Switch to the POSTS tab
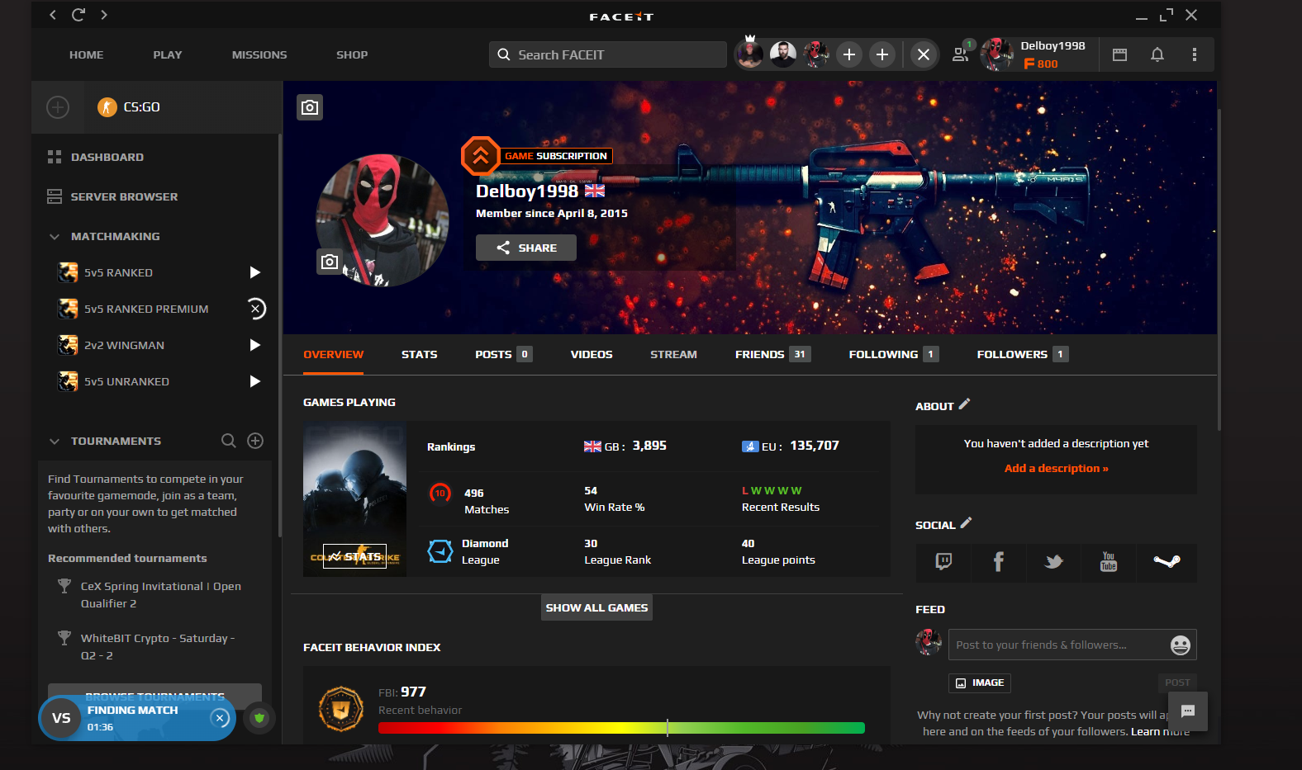 point(503,355)
